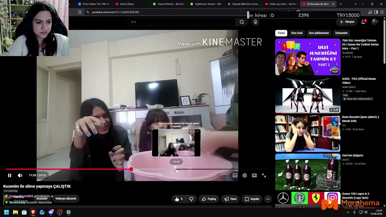Viewport: 386px width, 217px height.
Task: Open the browser media control icon
Action: coord(370,12)
